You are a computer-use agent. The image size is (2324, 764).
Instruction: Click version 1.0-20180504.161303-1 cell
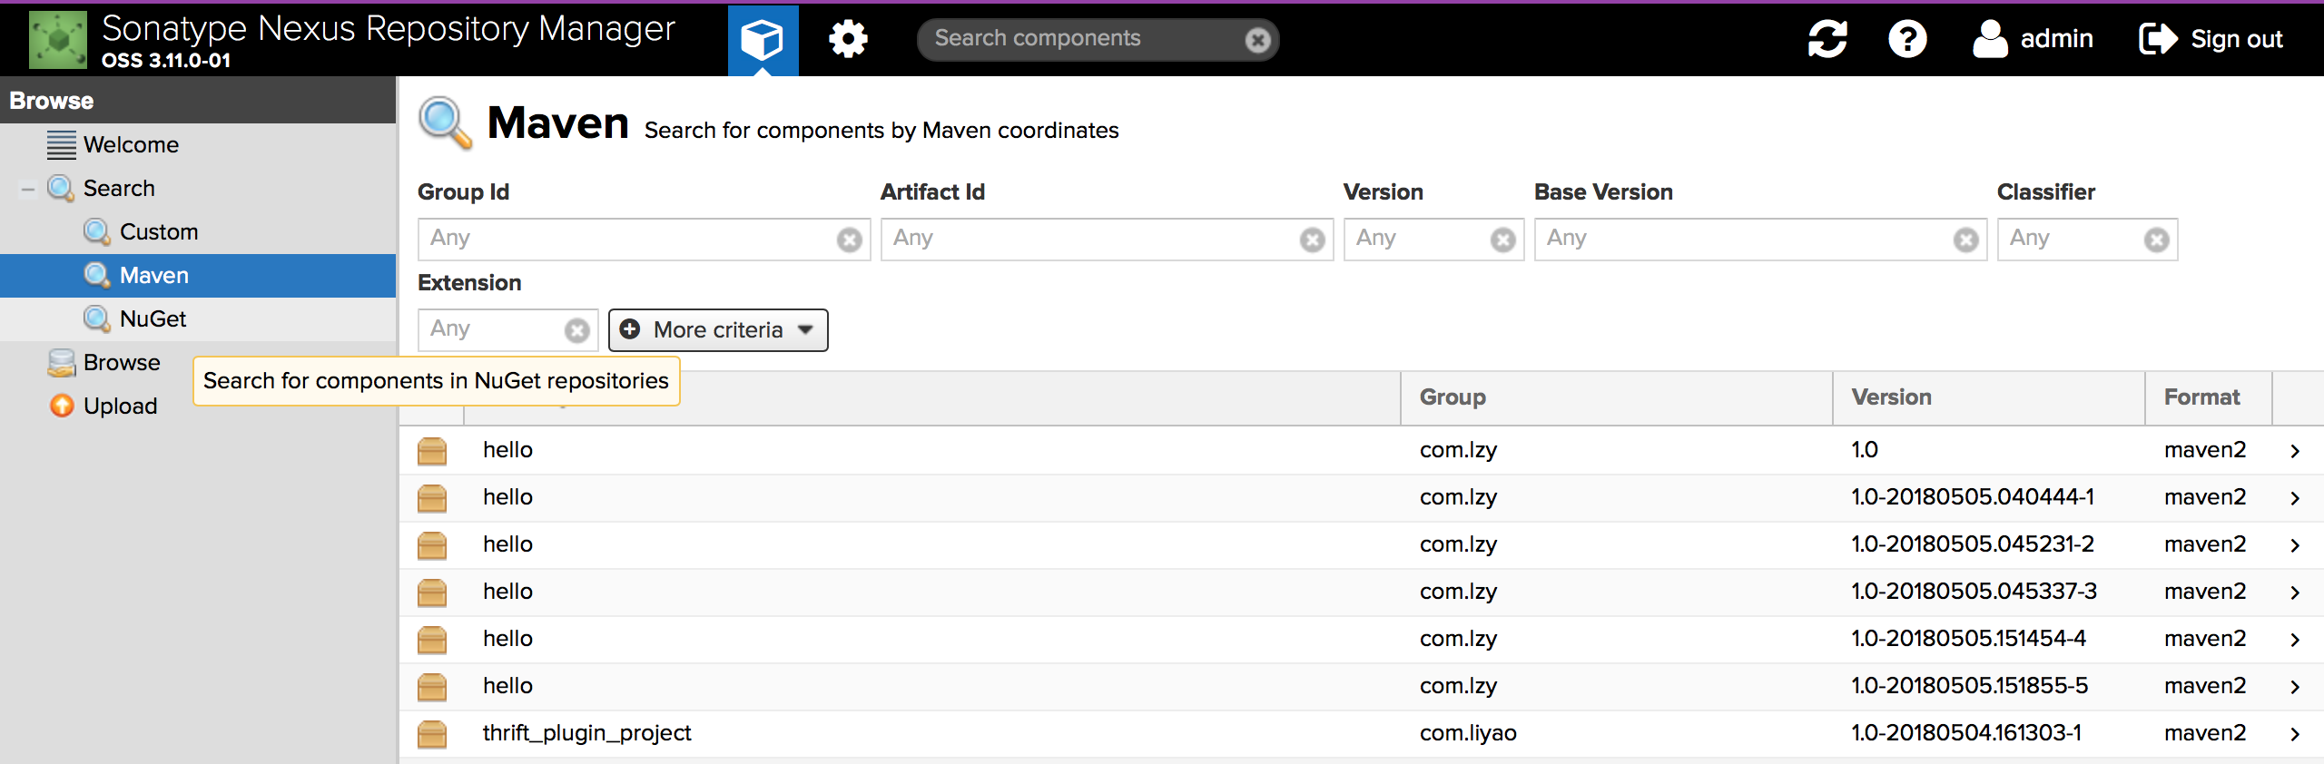[x=1966, y=733]
